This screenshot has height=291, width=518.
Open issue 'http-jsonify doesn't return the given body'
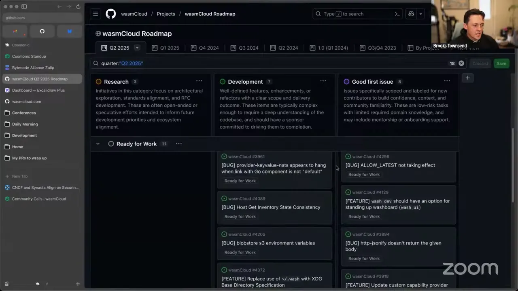pos(393,246)
